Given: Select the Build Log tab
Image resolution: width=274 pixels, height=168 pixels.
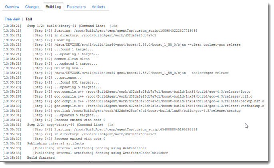Looking at the screenshot, I should click(53, 7).
